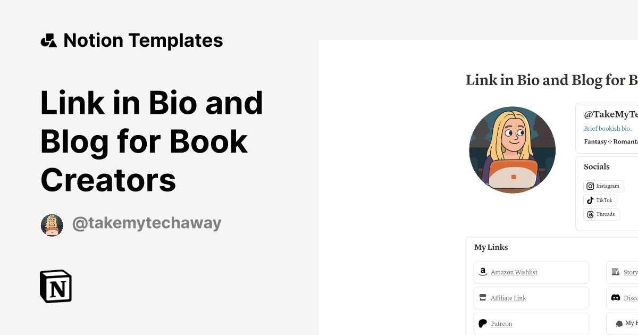Click the Notion Templates logo at top left

pyautogui.click(x=48, y=39)
